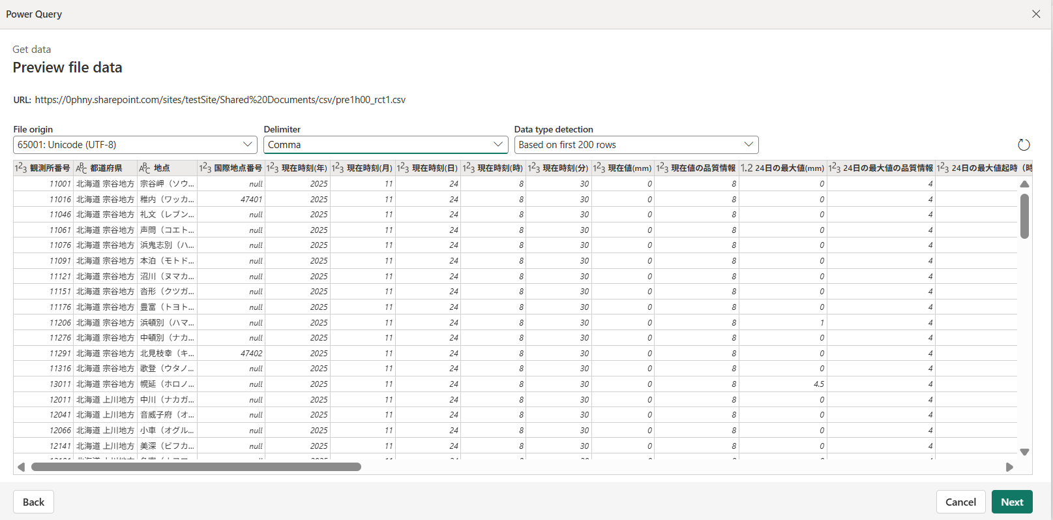1053x520 pixels.
Task: Click the vertical scrollbar thumb
Action: (1024, 216)
